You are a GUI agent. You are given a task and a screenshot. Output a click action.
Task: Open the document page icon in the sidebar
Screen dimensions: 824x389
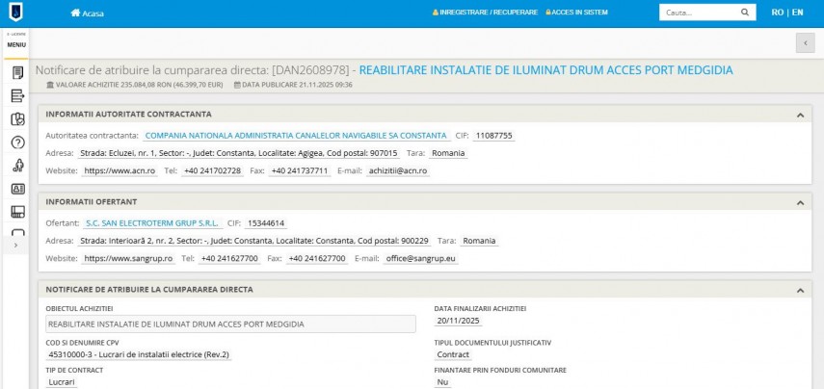(17, 73)
